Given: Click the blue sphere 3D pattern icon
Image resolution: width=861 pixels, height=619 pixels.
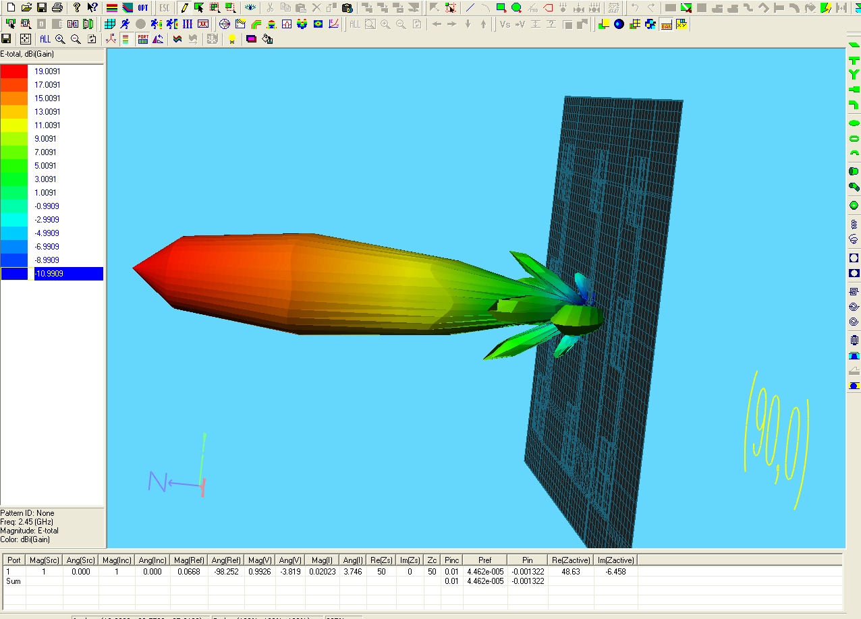Looking at the screenshot, I should tap(619, 24).
